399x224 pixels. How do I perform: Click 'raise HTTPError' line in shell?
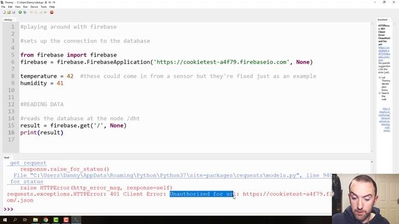pyautogui.click(x=96, y=188)
